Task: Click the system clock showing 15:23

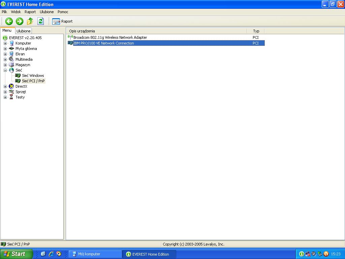Action: (x=336, y=254)
